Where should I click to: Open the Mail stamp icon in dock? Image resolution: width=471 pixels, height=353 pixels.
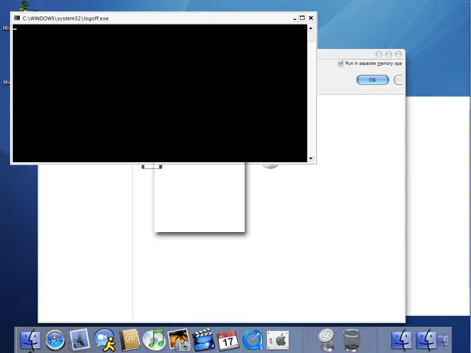[x=80, y=340]
